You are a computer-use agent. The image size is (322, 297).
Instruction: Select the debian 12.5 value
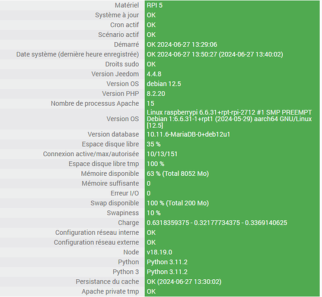(x=164, y=84)
